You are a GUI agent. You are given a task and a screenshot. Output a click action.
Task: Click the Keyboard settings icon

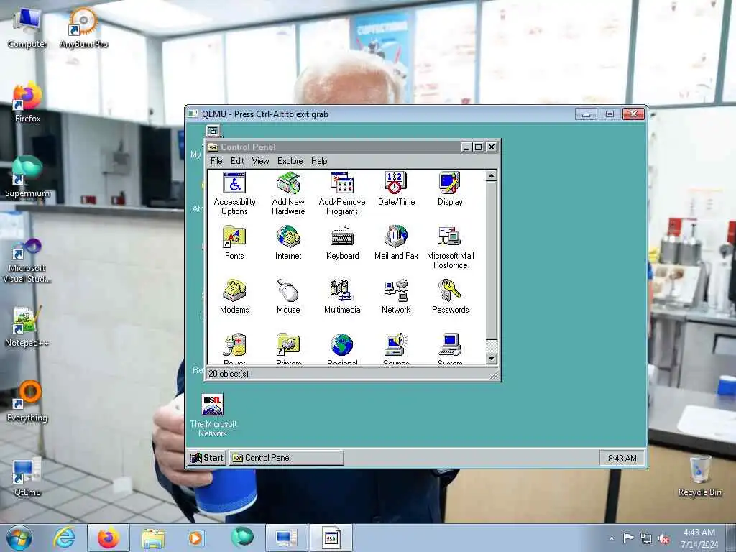[342, 243]
